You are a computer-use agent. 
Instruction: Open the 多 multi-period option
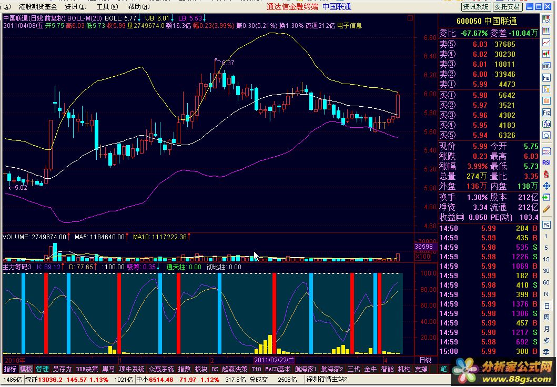[546, 341]
